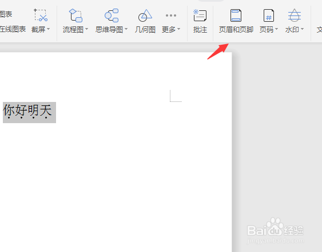Insert a comment with the 批注 icon
This screenshot has width=322, height=252.
coord(200,15)
